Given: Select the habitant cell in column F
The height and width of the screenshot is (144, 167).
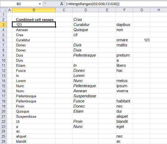Looking at the screenshot, I should (124, 101).
